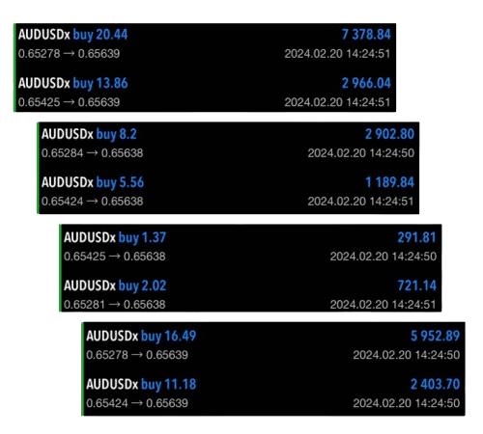Click the 2 403.70 profit amount
483x434 pixels.
[435, 384]
